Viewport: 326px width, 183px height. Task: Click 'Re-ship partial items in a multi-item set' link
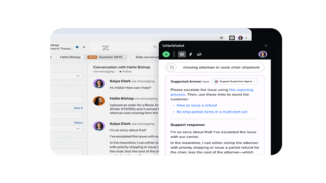(x=212, y=112)
